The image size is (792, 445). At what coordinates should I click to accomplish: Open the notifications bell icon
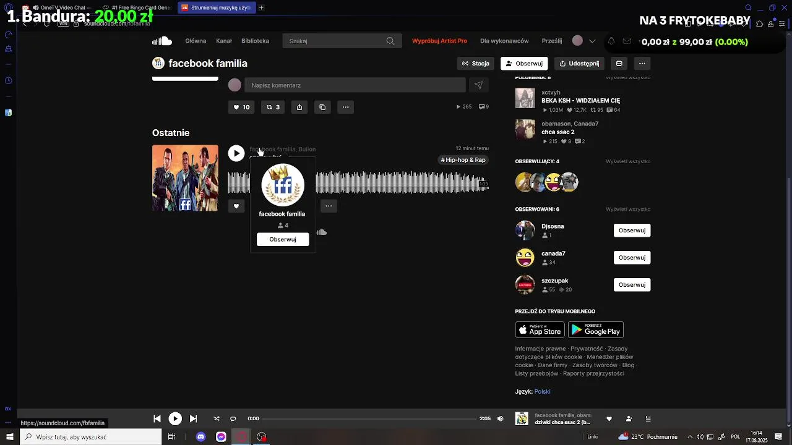(x=611, y=41)
